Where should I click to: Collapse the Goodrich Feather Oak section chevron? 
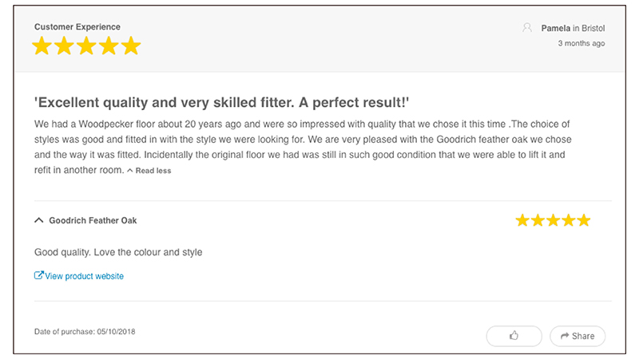pyautogui.click(x=39, y=220)
